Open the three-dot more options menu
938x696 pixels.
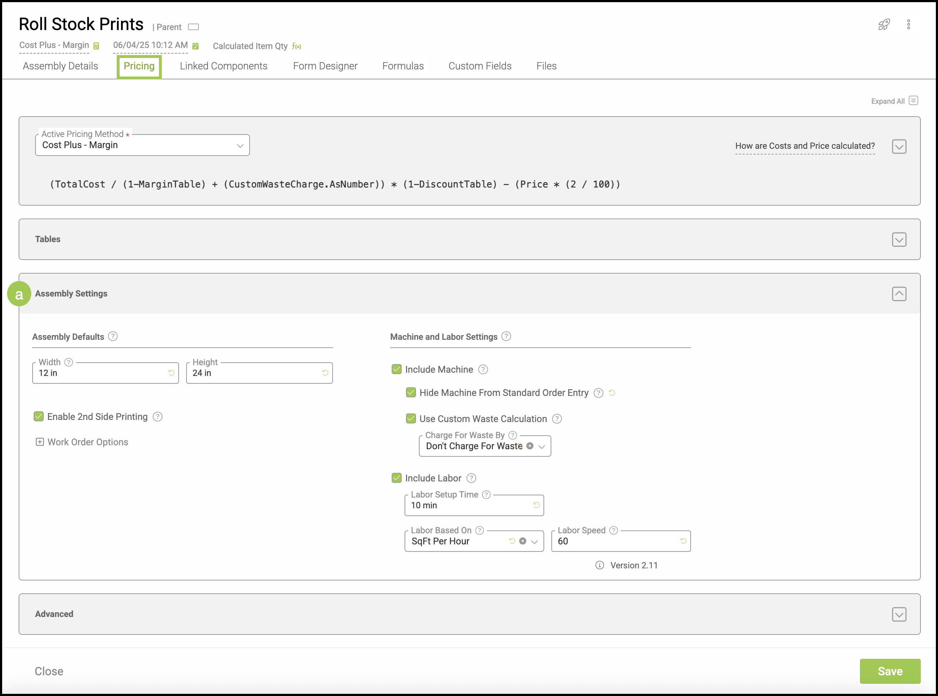(909, 24)
